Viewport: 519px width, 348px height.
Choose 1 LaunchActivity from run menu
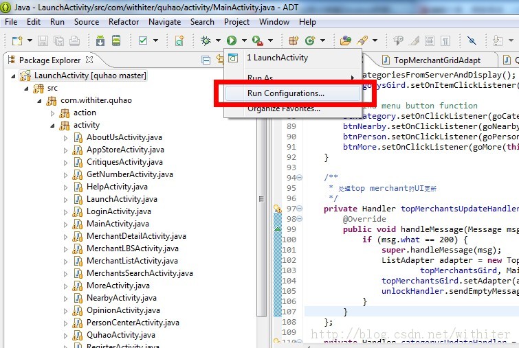277,58
